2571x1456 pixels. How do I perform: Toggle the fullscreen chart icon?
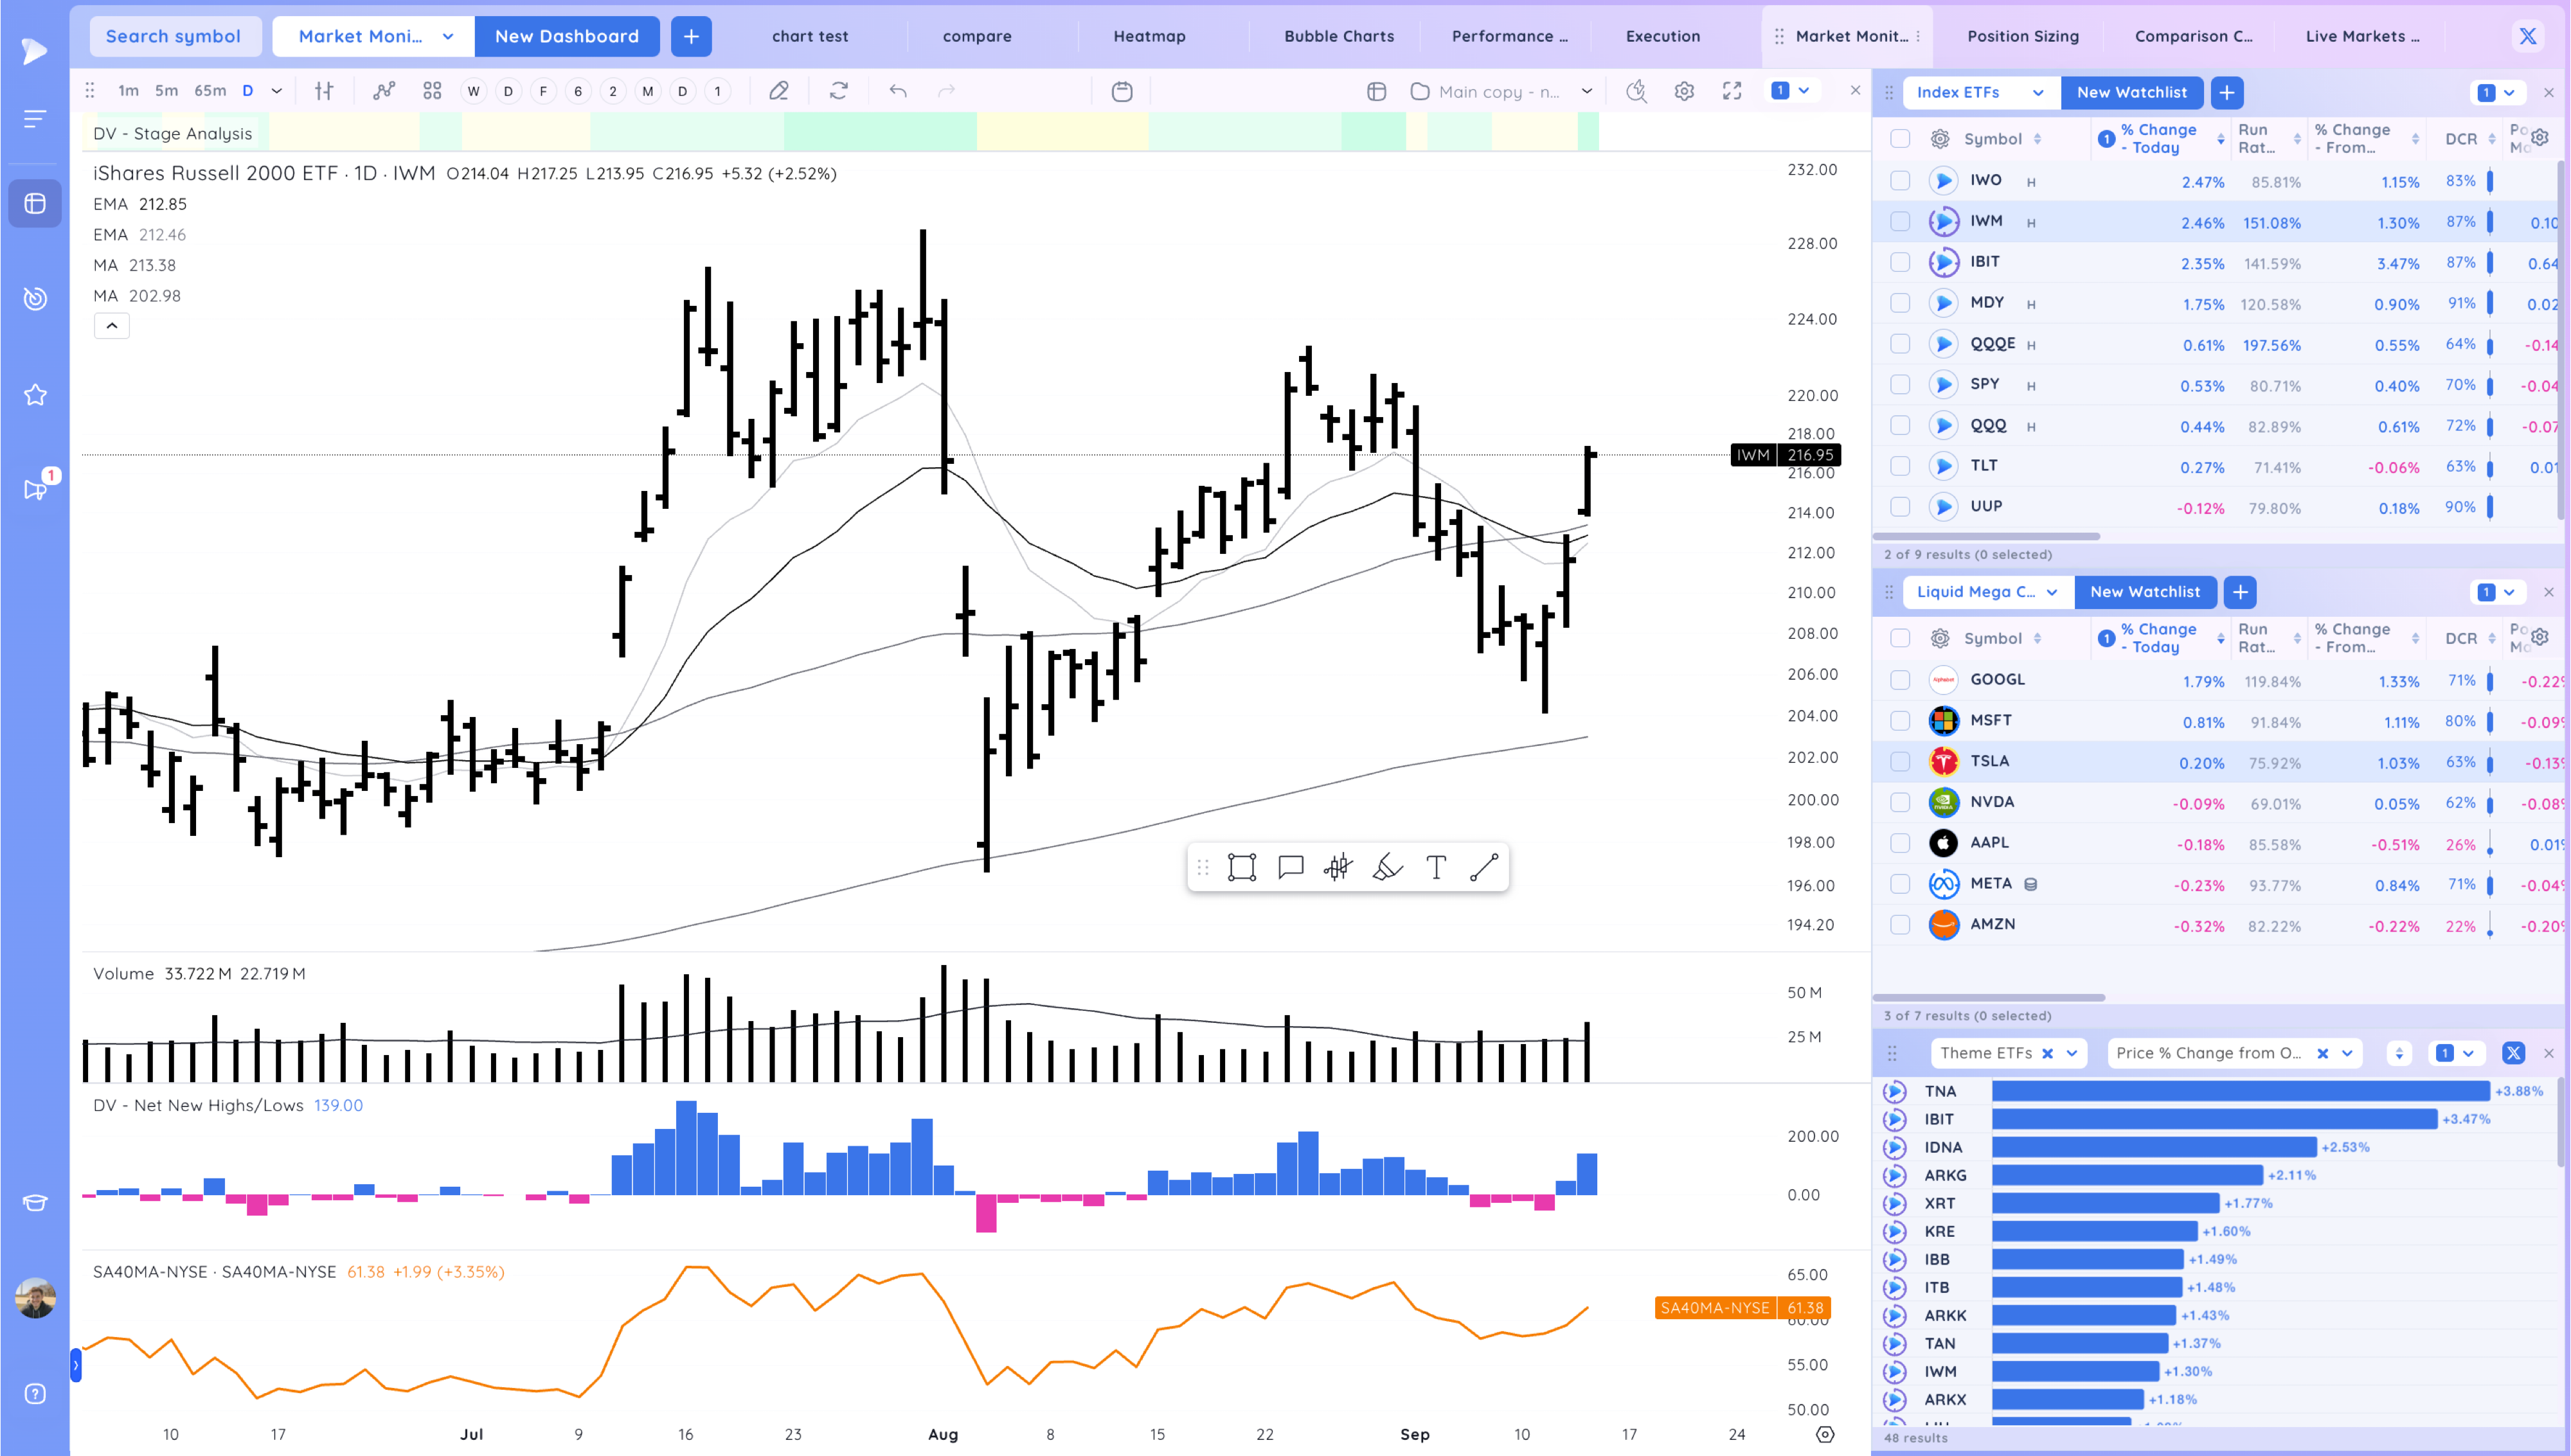coord(1732,91)
